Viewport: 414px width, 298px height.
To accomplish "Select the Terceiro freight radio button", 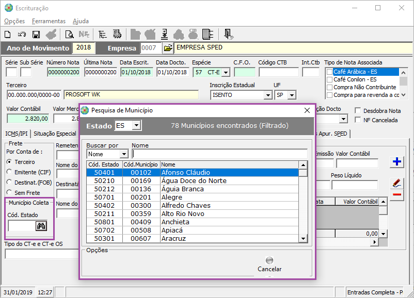I will pos(9,162).
